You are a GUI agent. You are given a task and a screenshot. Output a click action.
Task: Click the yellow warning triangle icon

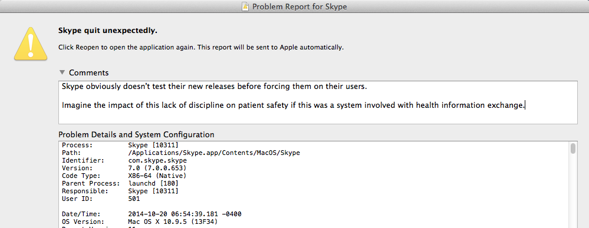coord(31,44)
